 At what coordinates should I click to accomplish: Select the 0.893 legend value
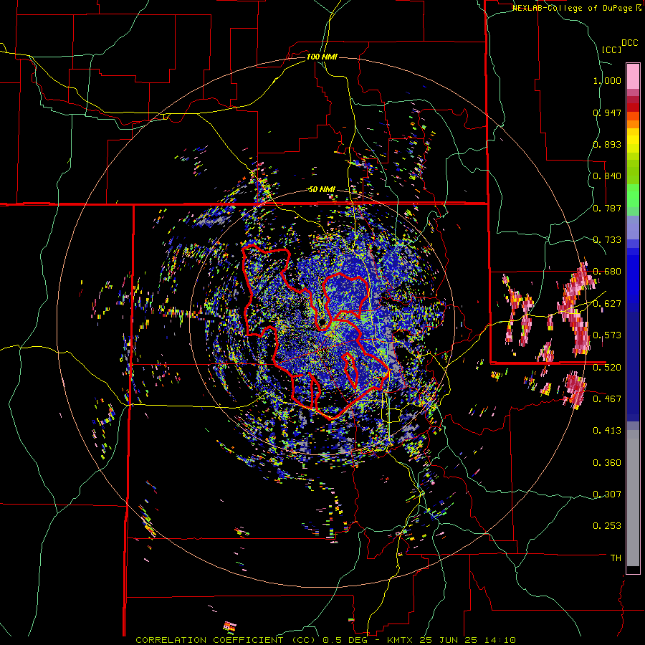pyautogui.click(x=607, y=144)
